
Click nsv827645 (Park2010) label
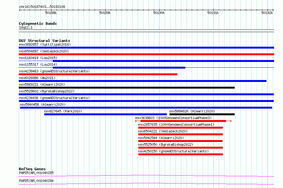tap(63, 111)
